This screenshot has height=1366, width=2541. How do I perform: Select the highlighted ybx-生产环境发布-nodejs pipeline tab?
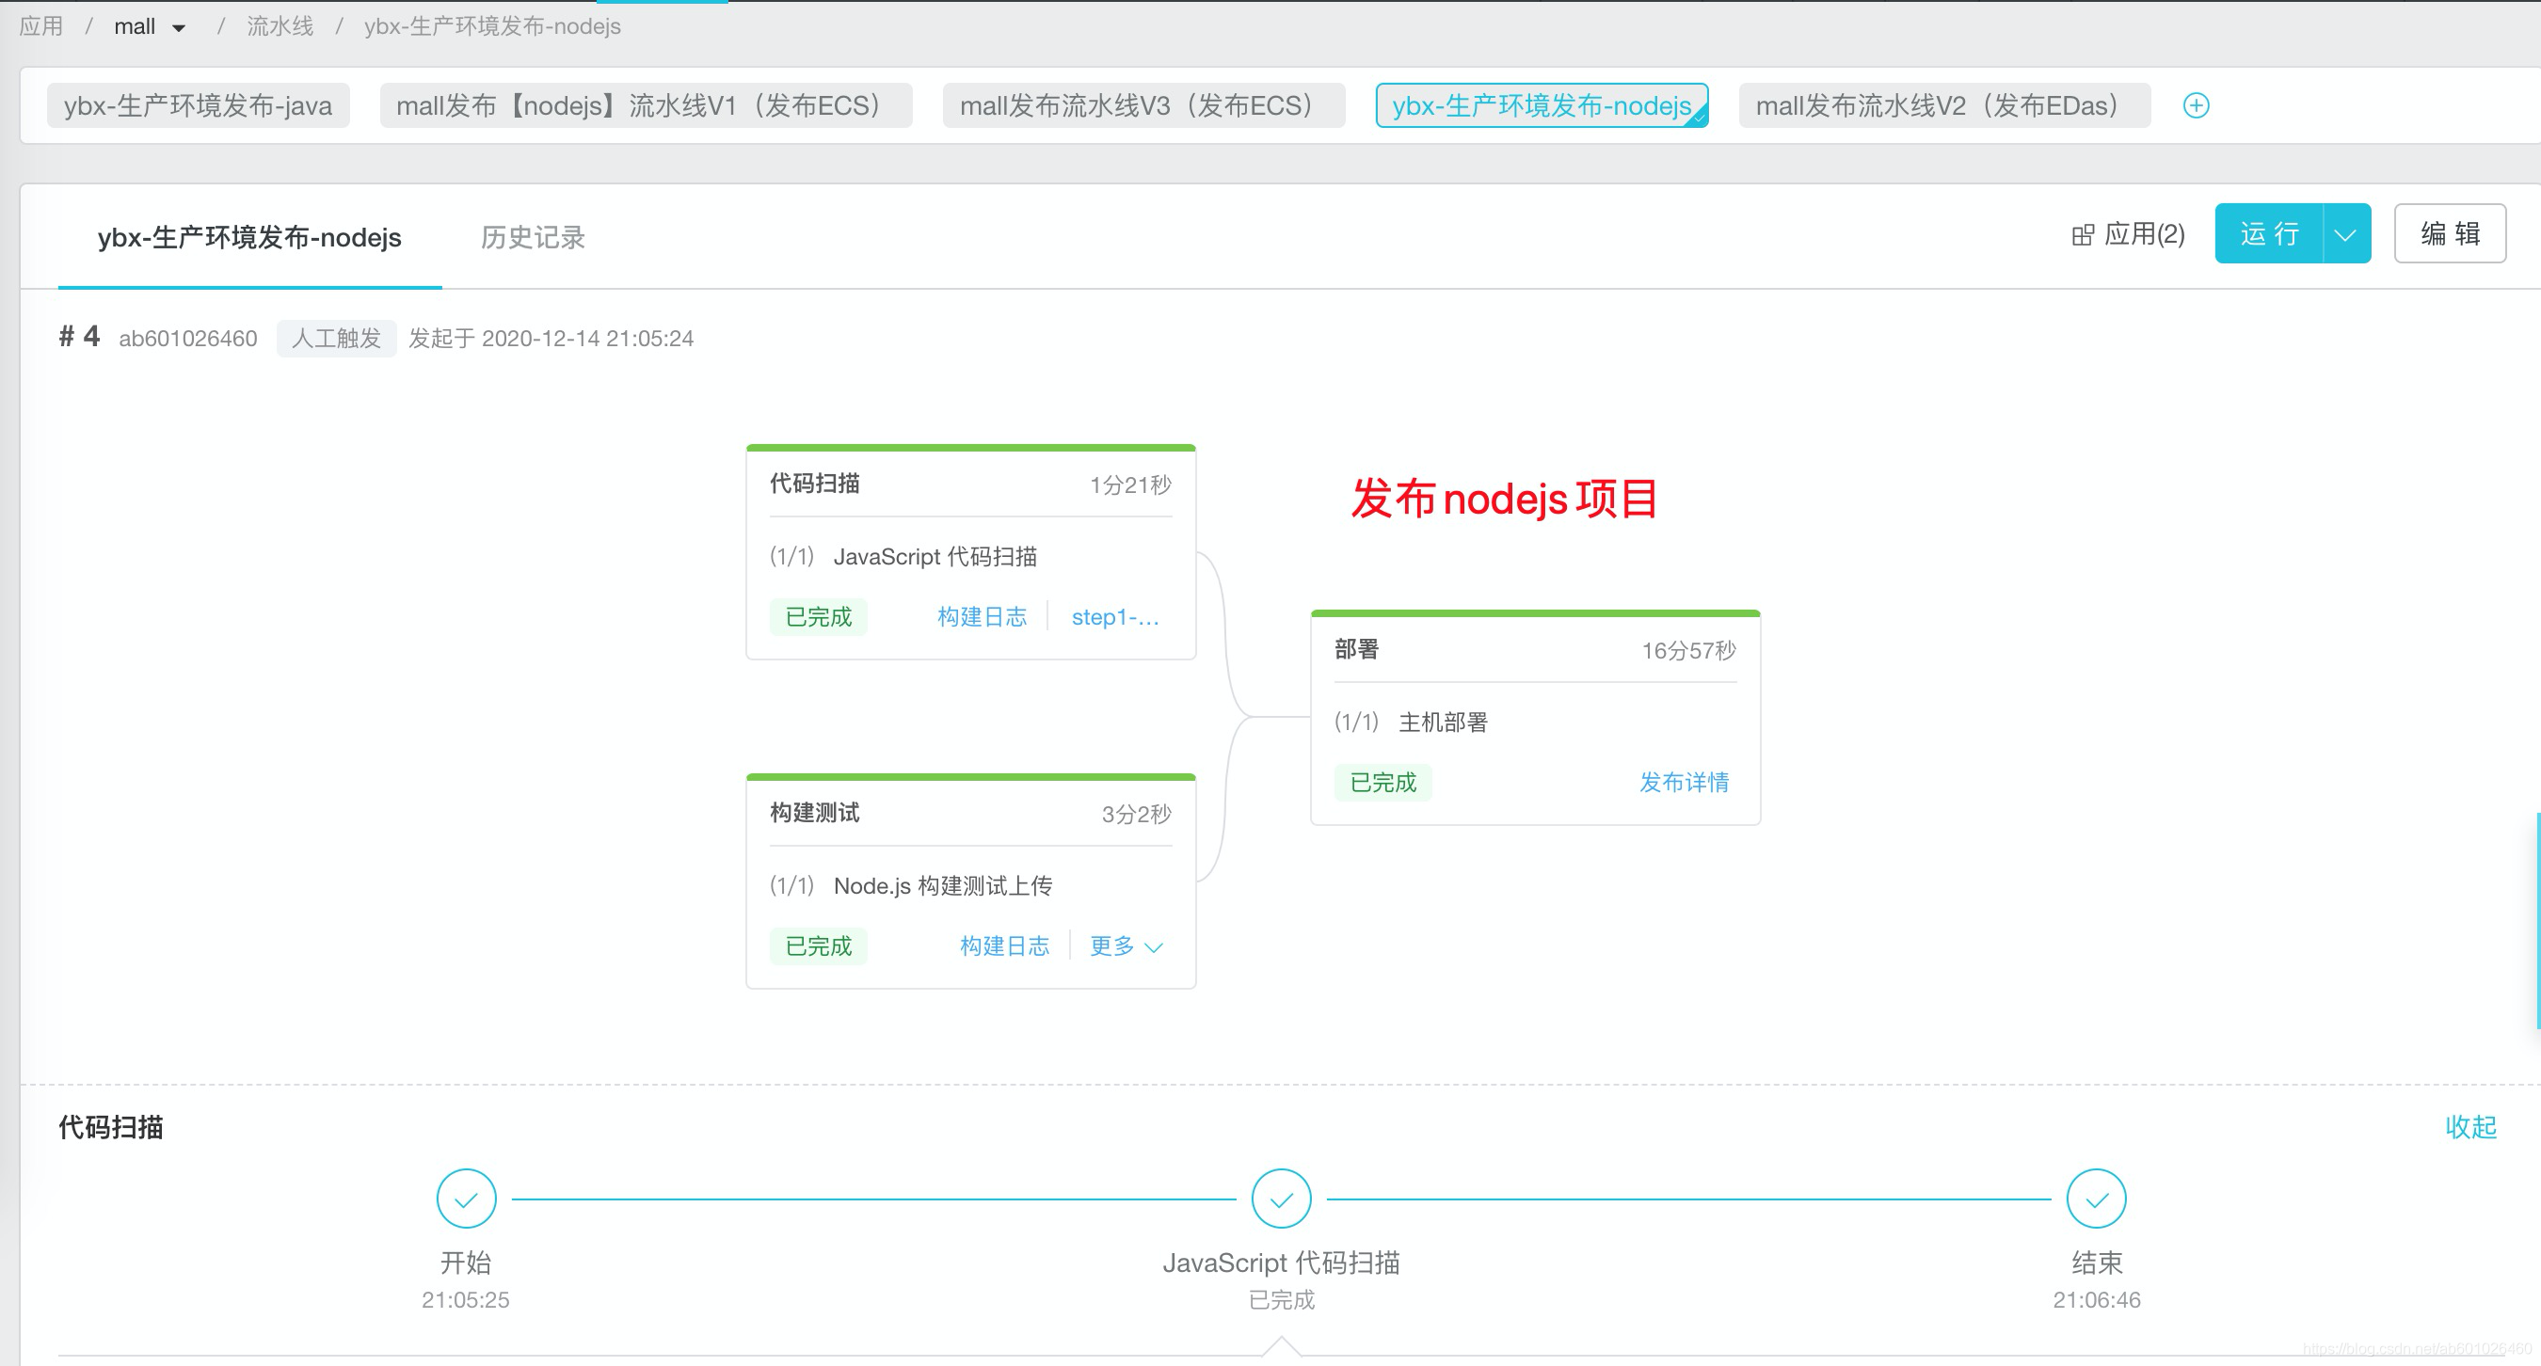point(1542,105)
